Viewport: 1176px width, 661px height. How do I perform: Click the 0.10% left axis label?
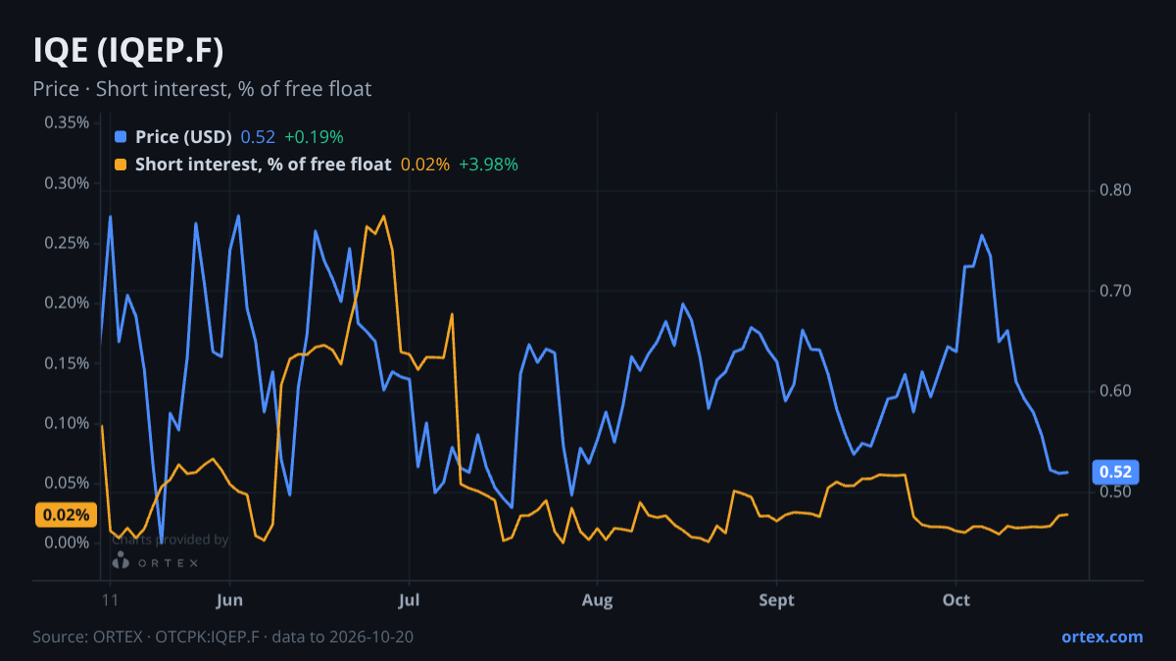[x=67, y=423]
